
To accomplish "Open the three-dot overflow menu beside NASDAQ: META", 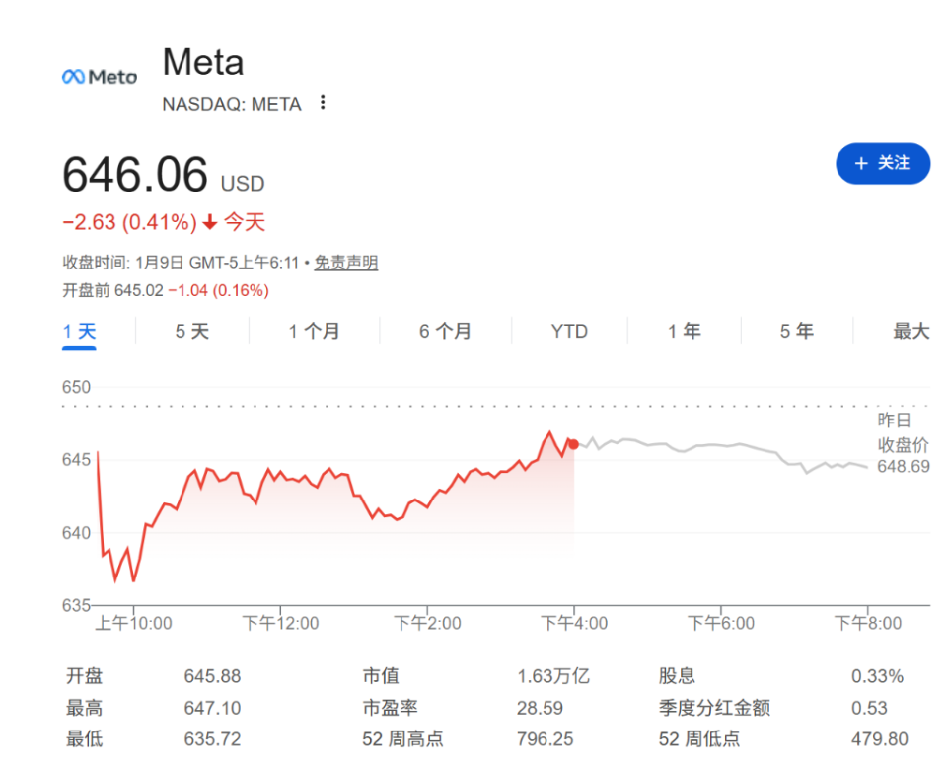I will coord(324,103).
